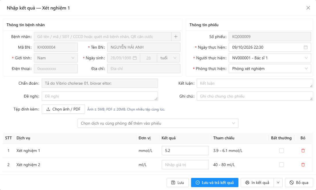Click the Đề nghị text area
Image resolution: width=316 pixels, height=190 pixels.
[100, 96]
